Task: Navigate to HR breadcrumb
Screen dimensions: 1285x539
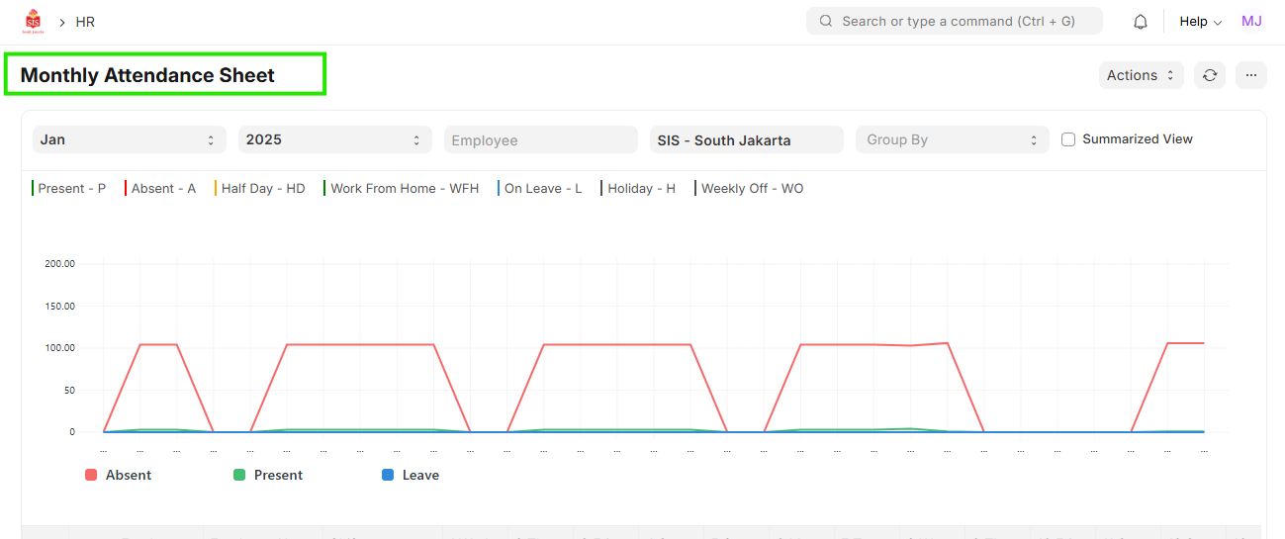Action: (x=85, y=22)
